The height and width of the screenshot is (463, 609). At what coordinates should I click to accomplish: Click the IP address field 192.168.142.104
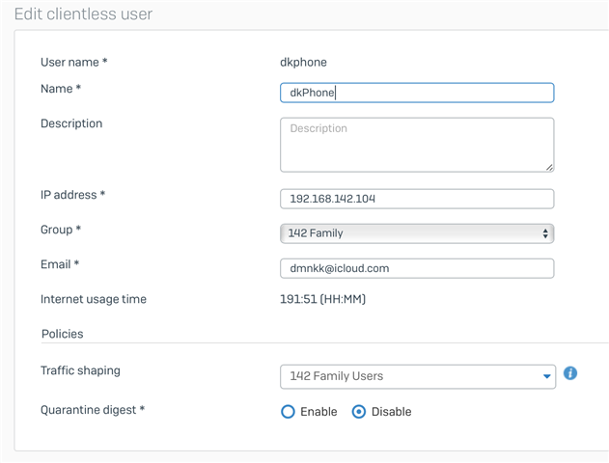416,199
